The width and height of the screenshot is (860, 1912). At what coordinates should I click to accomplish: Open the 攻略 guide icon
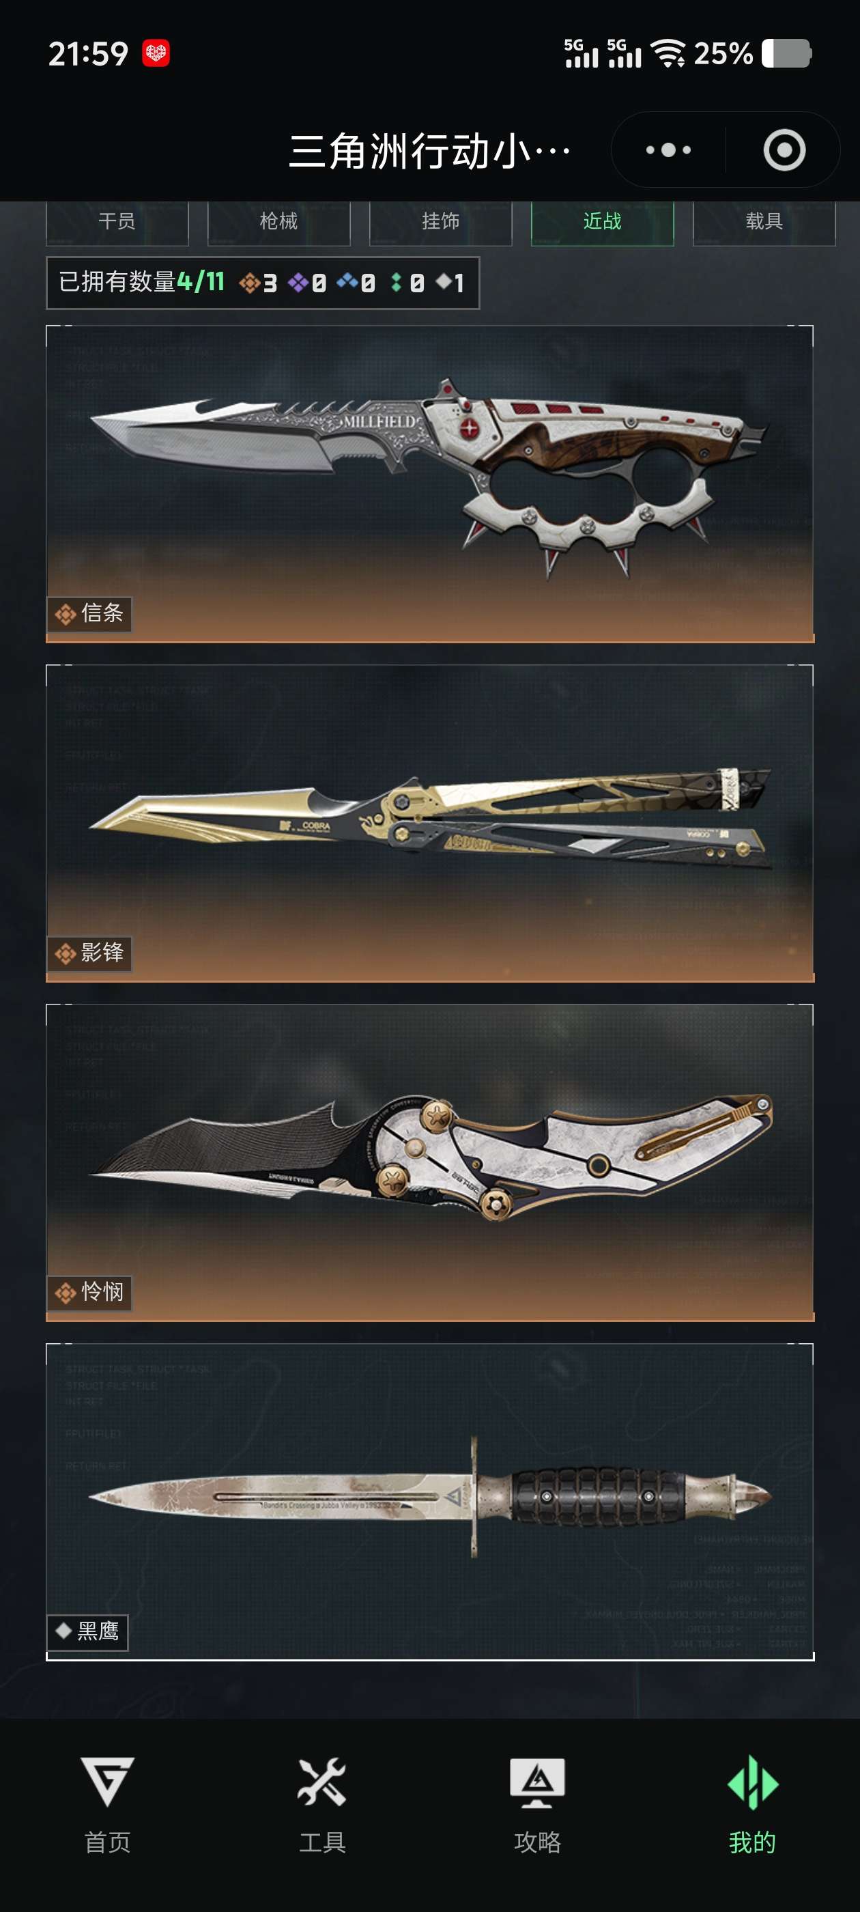point(537,1782)
